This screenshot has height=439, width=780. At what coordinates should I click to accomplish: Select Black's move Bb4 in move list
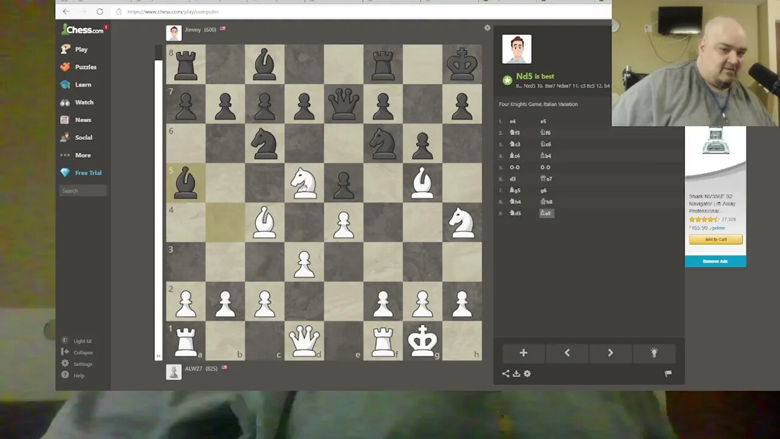click(x=546, y=156)
